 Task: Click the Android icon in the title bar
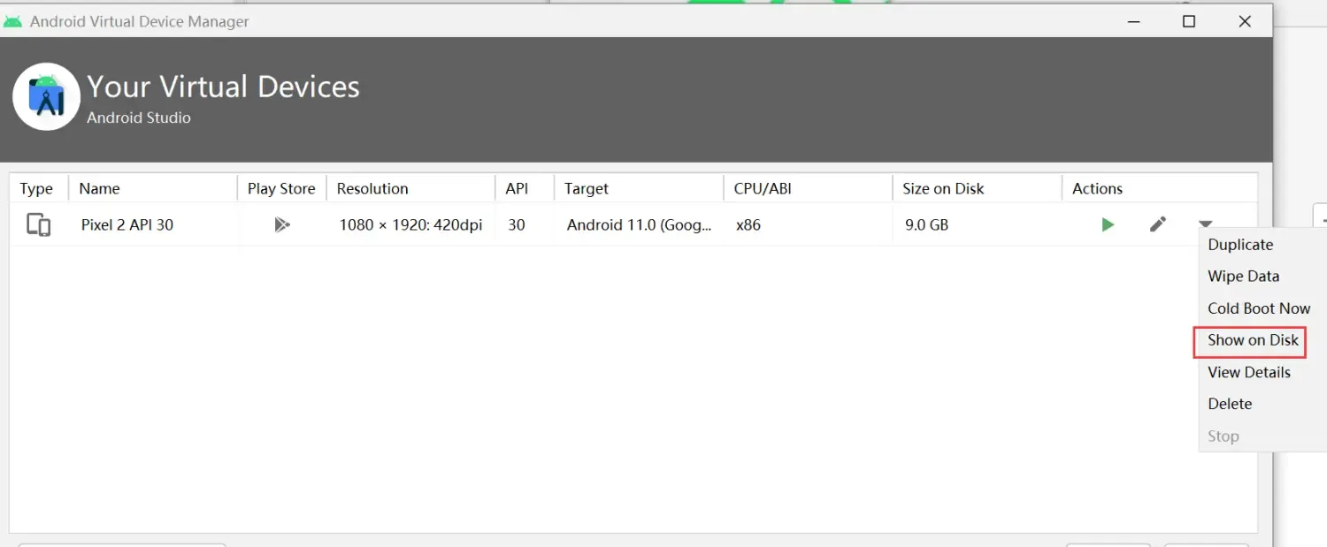(x=12, y=19)
